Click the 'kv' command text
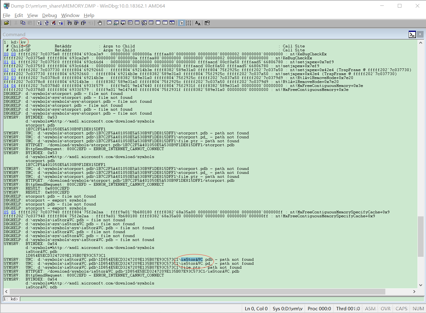 tap(23, 42)
